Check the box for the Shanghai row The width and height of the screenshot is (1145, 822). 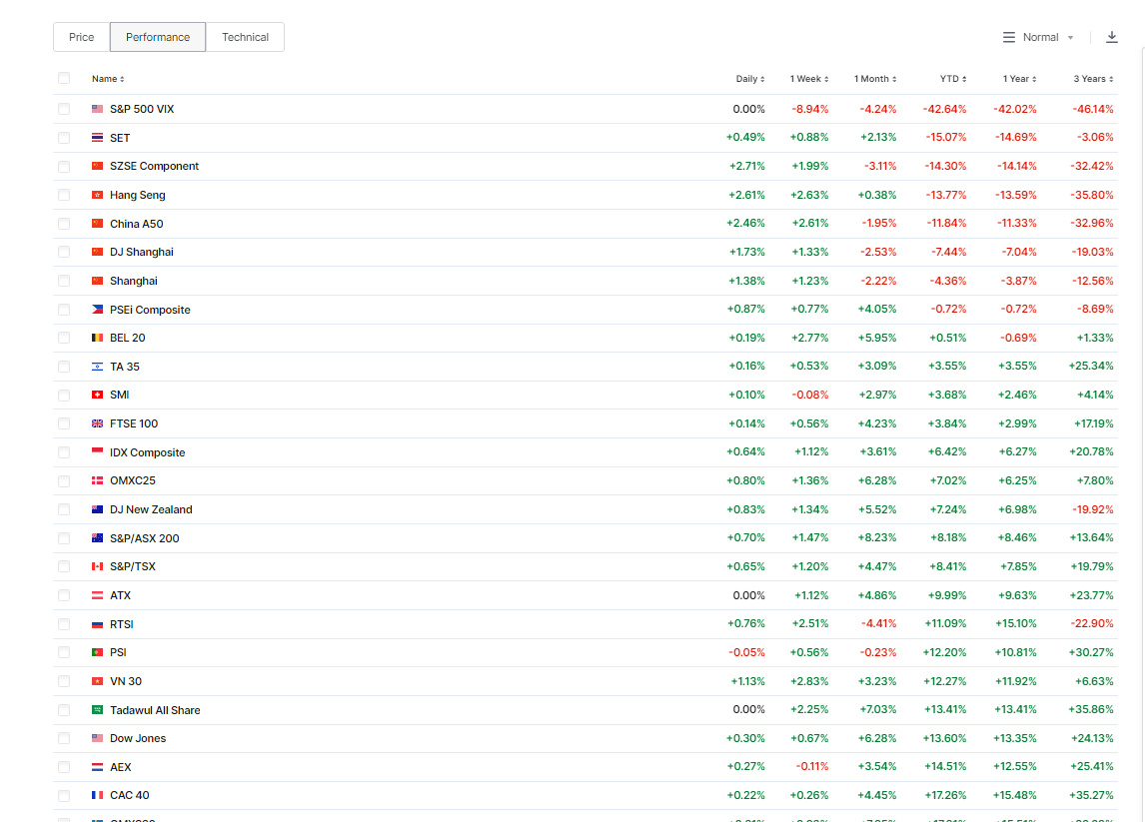64,281
